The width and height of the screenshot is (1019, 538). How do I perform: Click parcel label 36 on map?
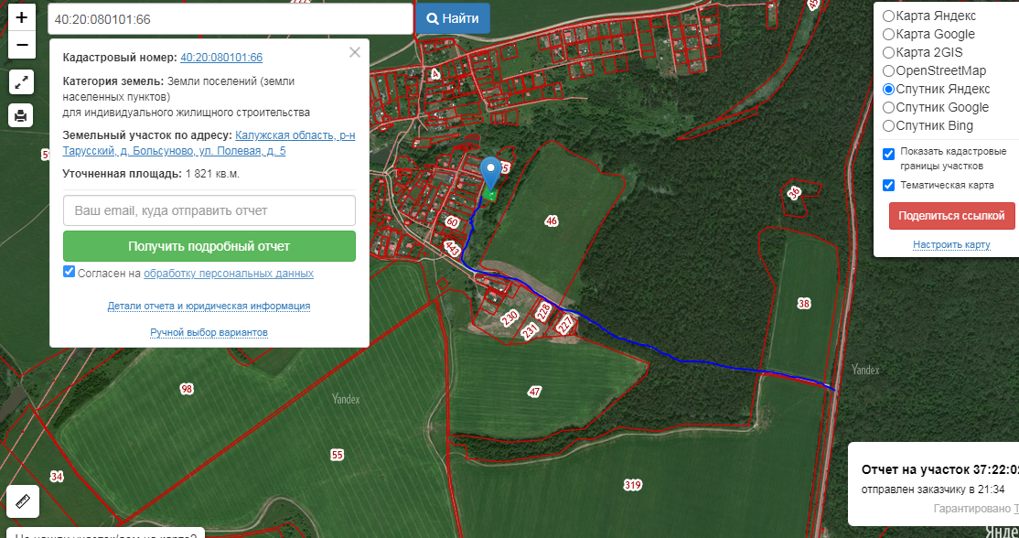[x=794, y=192]
